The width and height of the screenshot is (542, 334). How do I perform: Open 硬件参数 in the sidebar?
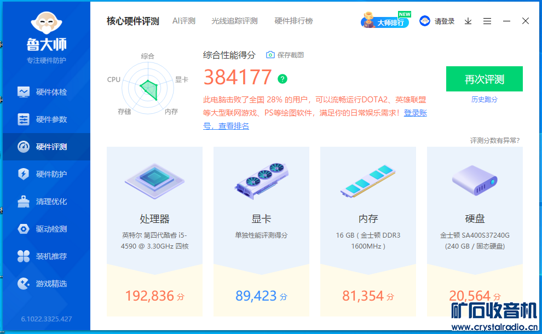pos(47,119)
